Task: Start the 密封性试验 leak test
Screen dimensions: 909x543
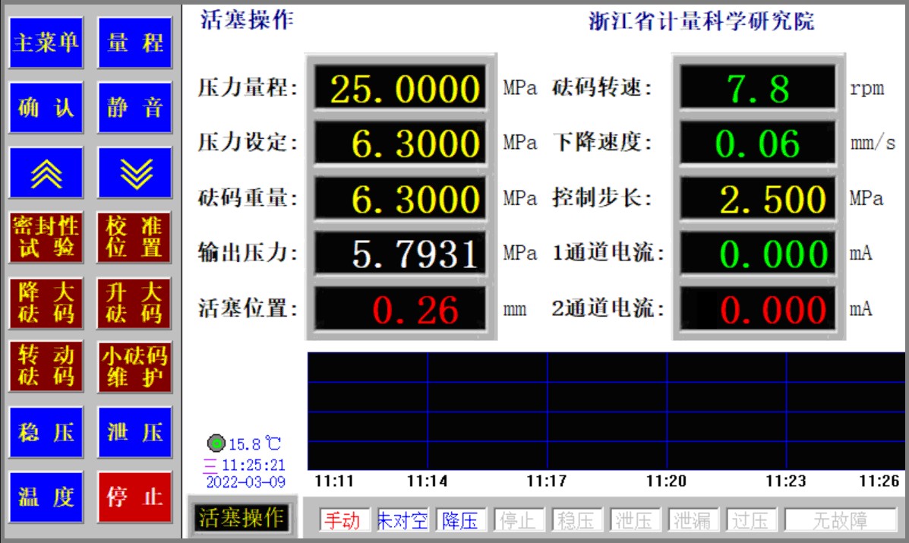Action: click(46, 238)
